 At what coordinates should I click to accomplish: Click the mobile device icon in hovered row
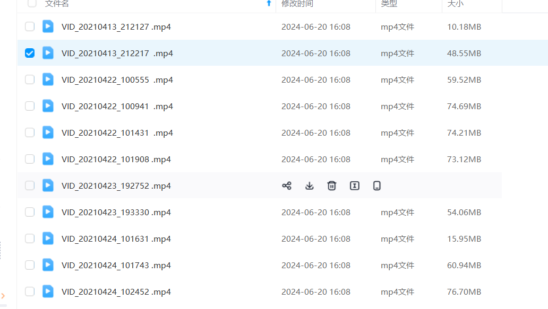pos(377,186)
